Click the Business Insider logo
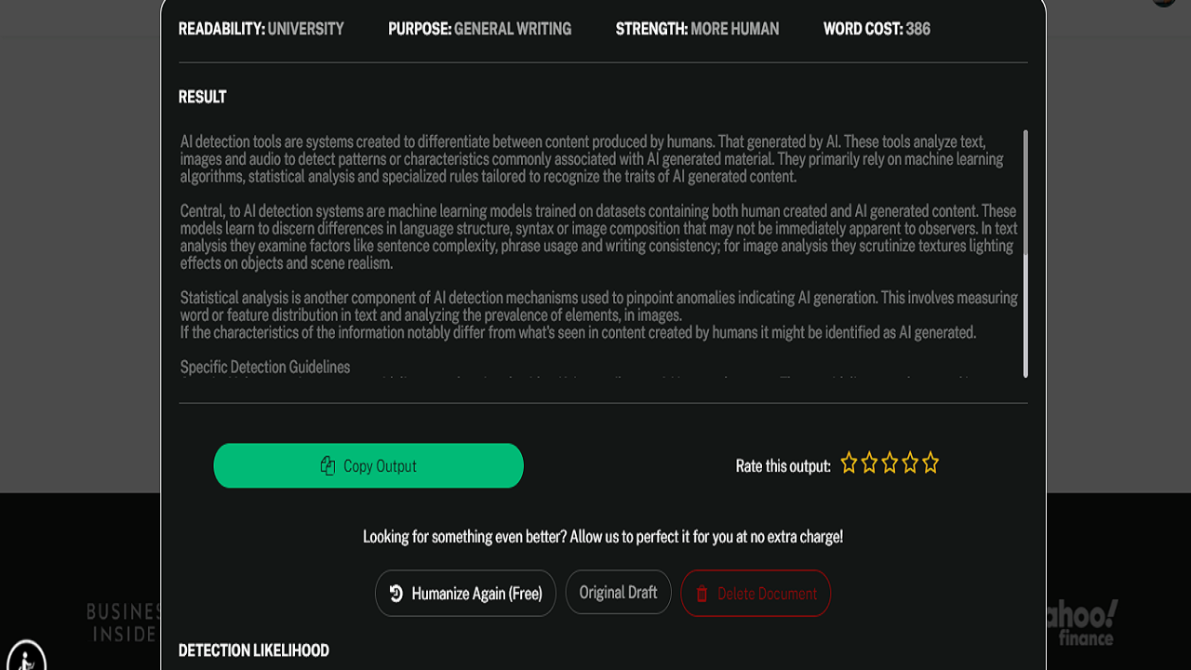Screen dimensions: 1191x670 tap(125, 623)
